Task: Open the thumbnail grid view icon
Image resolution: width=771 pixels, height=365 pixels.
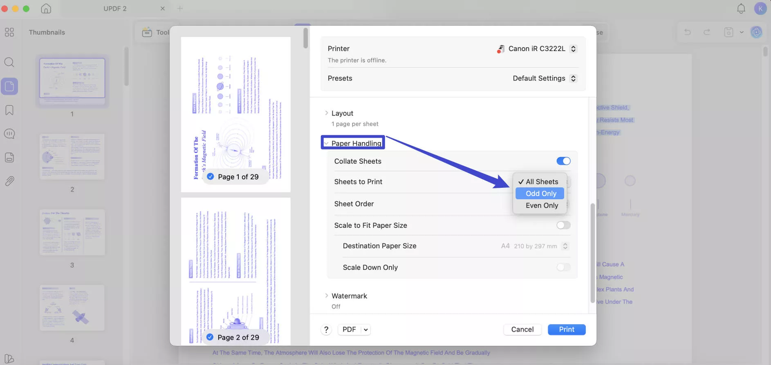Action: click(x=9, y=32)
